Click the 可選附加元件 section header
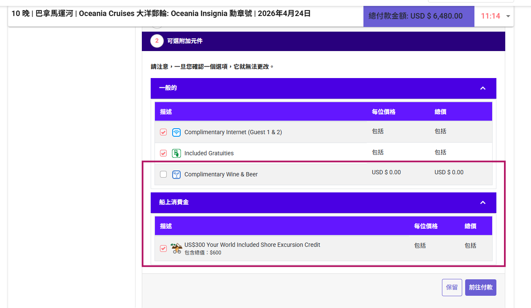This screenshot has height=308, width=531. pyautogui.click(x=185, y=41)
